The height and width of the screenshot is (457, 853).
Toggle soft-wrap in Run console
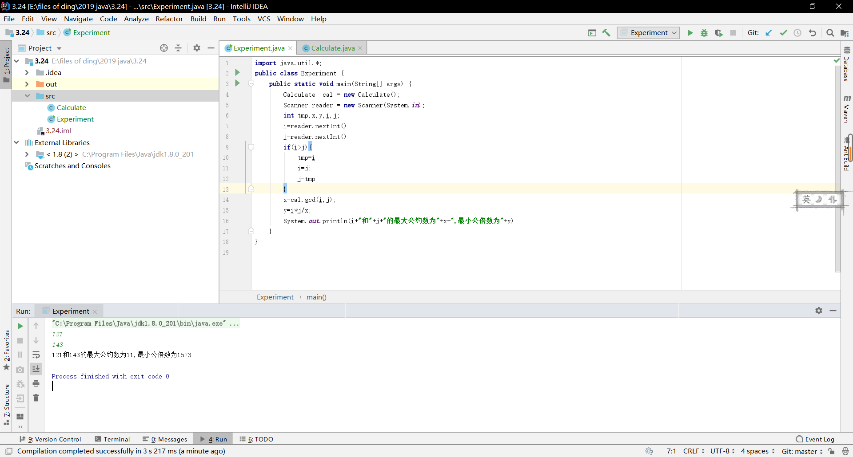pyautogui.click(x=36, y=355)
